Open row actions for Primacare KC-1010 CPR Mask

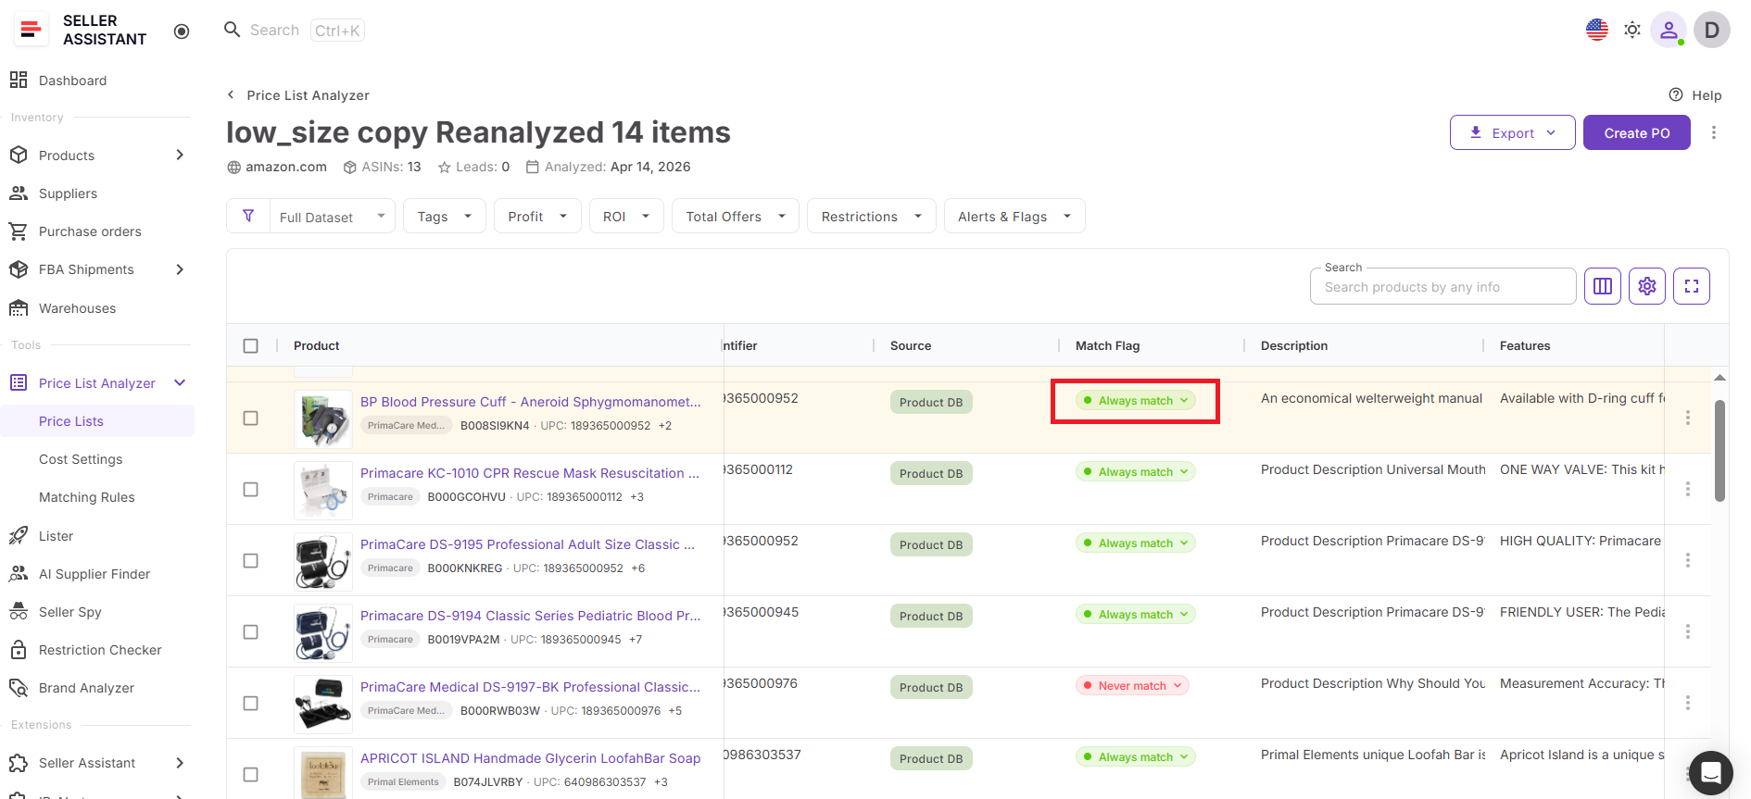coord(1688,489)
